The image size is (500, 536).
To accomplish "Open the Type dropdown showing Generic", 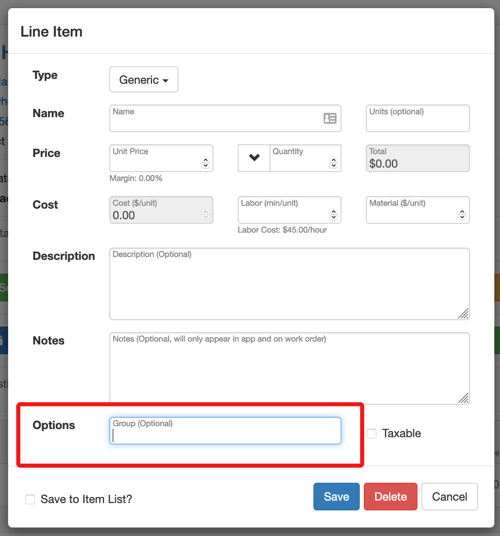I will tap(143, 79).
